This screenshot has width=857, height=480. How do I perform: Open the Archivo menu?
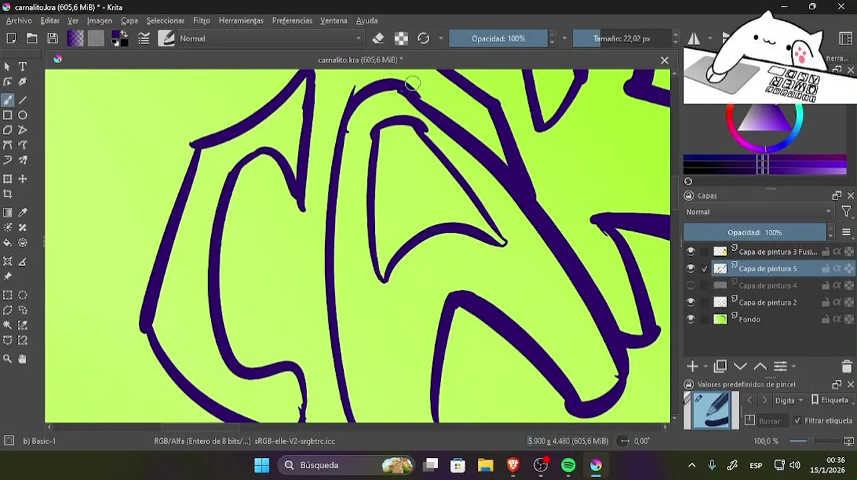pos(19,21)
